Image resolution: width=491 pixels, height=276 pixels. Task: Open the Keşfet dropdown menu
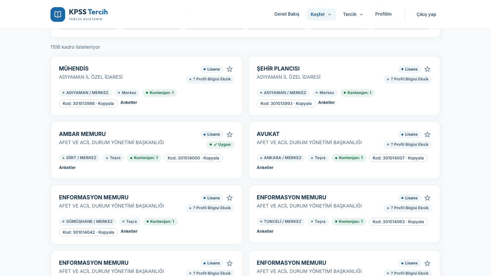coord(321,14)
